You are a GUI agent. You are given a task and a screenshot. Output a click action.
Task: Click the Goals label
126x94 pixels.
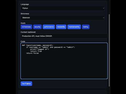pyautogui.click(x=23, y=23)
